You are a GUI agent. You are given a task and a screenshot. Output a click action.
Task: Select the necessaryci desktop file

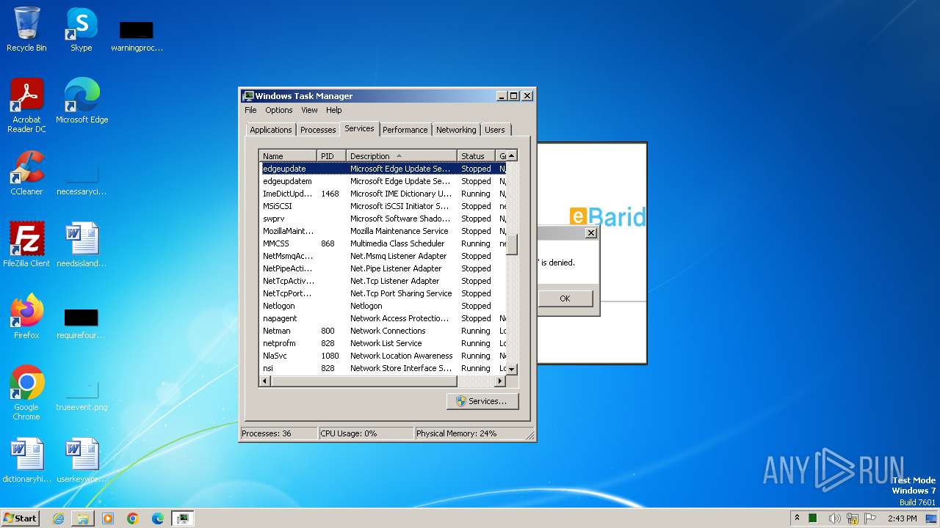tap(82, 180)
